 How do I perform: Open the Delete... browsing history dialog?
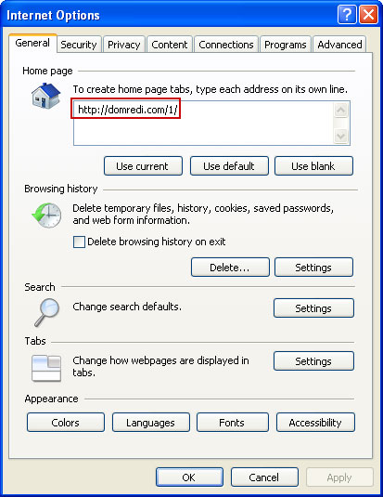230,268
